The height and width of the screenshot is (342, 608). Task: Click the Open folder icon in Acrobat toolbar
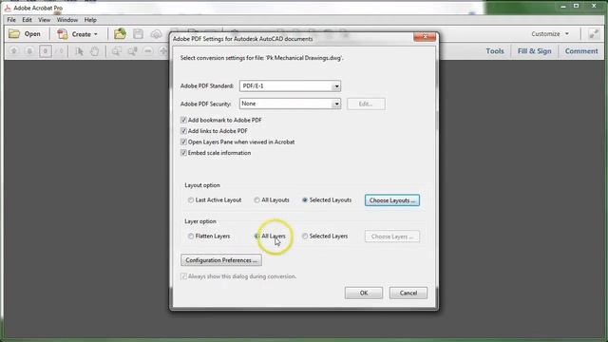pos(14,34)
